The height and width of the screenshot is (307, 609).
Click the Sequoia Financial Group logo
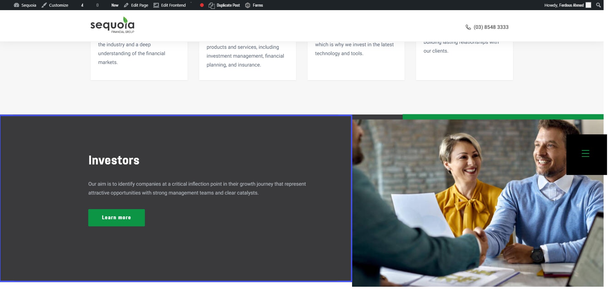tap(112, 25)
